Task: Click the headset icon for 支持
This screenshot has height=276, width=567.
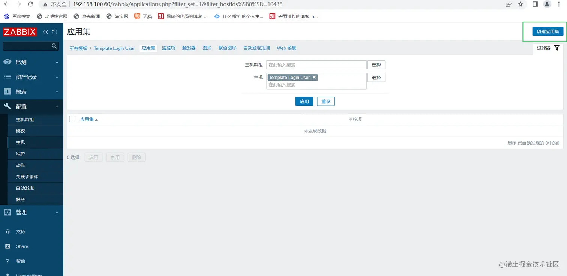Action: [x=7, y=231]
